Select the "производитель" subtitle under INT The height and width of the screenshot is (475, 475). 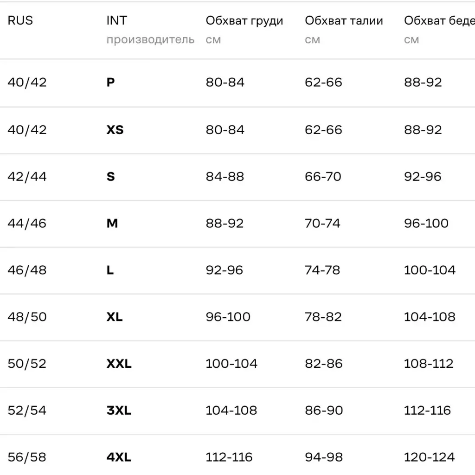(x=150, y=40)
